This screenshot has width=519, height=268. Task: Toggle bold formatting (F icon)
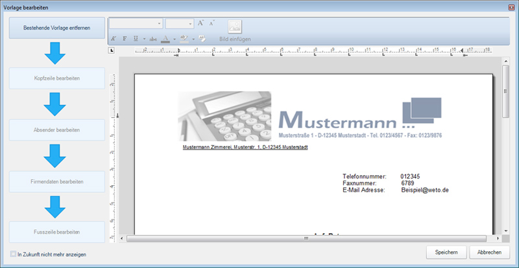[x=125, y=39]
